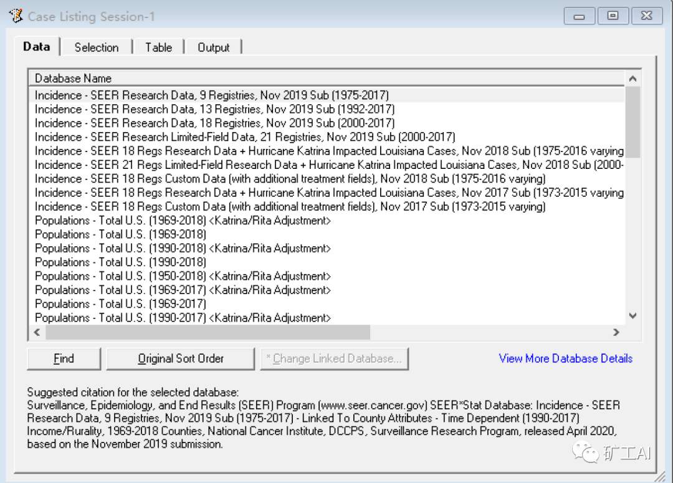Click the vertical scrollbar thumb
Viewport: 673px width, 483px height.
(632, 122)
